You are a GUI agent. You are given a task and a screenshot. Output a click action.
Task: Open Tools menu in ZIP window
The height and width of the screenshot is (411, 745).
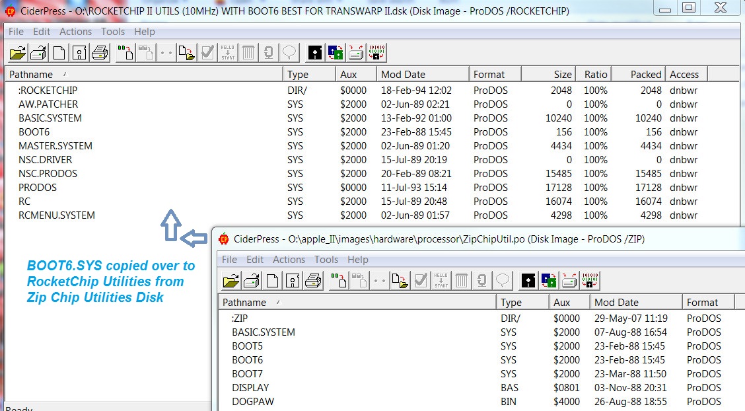pos(326,260)
